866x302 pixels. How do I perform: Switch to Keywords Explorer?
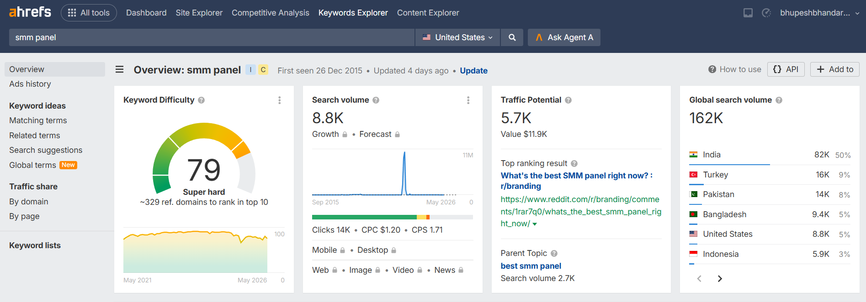click(x=353, y=13)
